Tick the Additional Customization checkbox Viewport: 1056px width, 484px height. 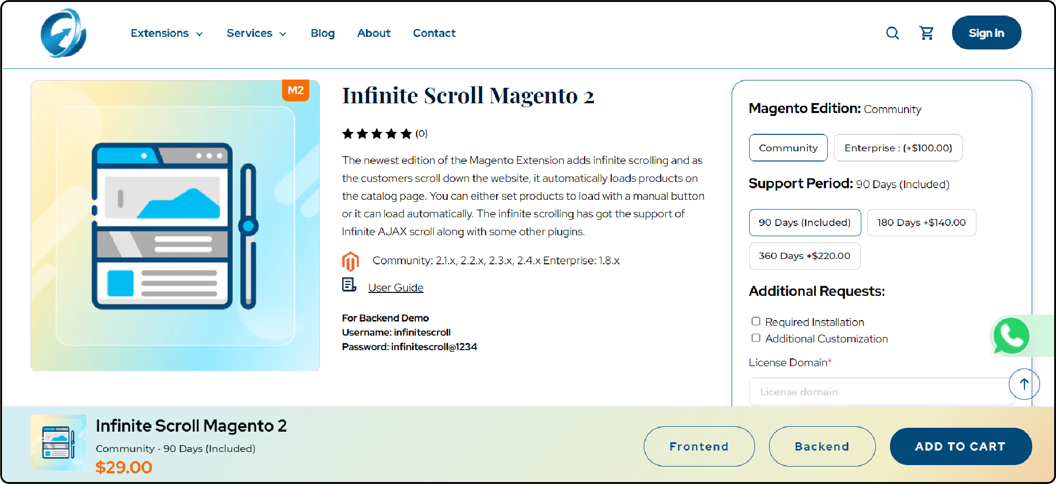coord(755,338)
